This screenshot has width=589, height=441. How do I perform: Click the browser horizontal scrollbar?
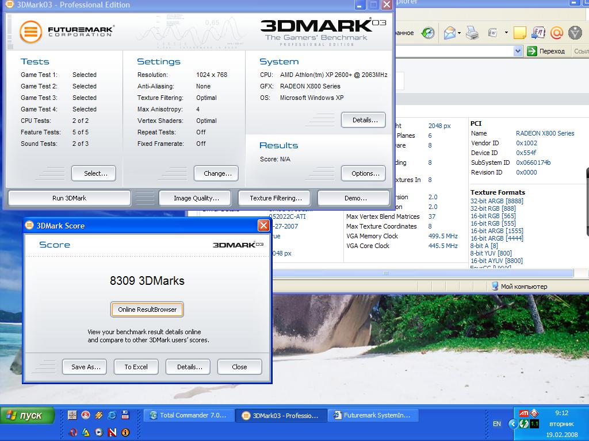pos(423,273)
